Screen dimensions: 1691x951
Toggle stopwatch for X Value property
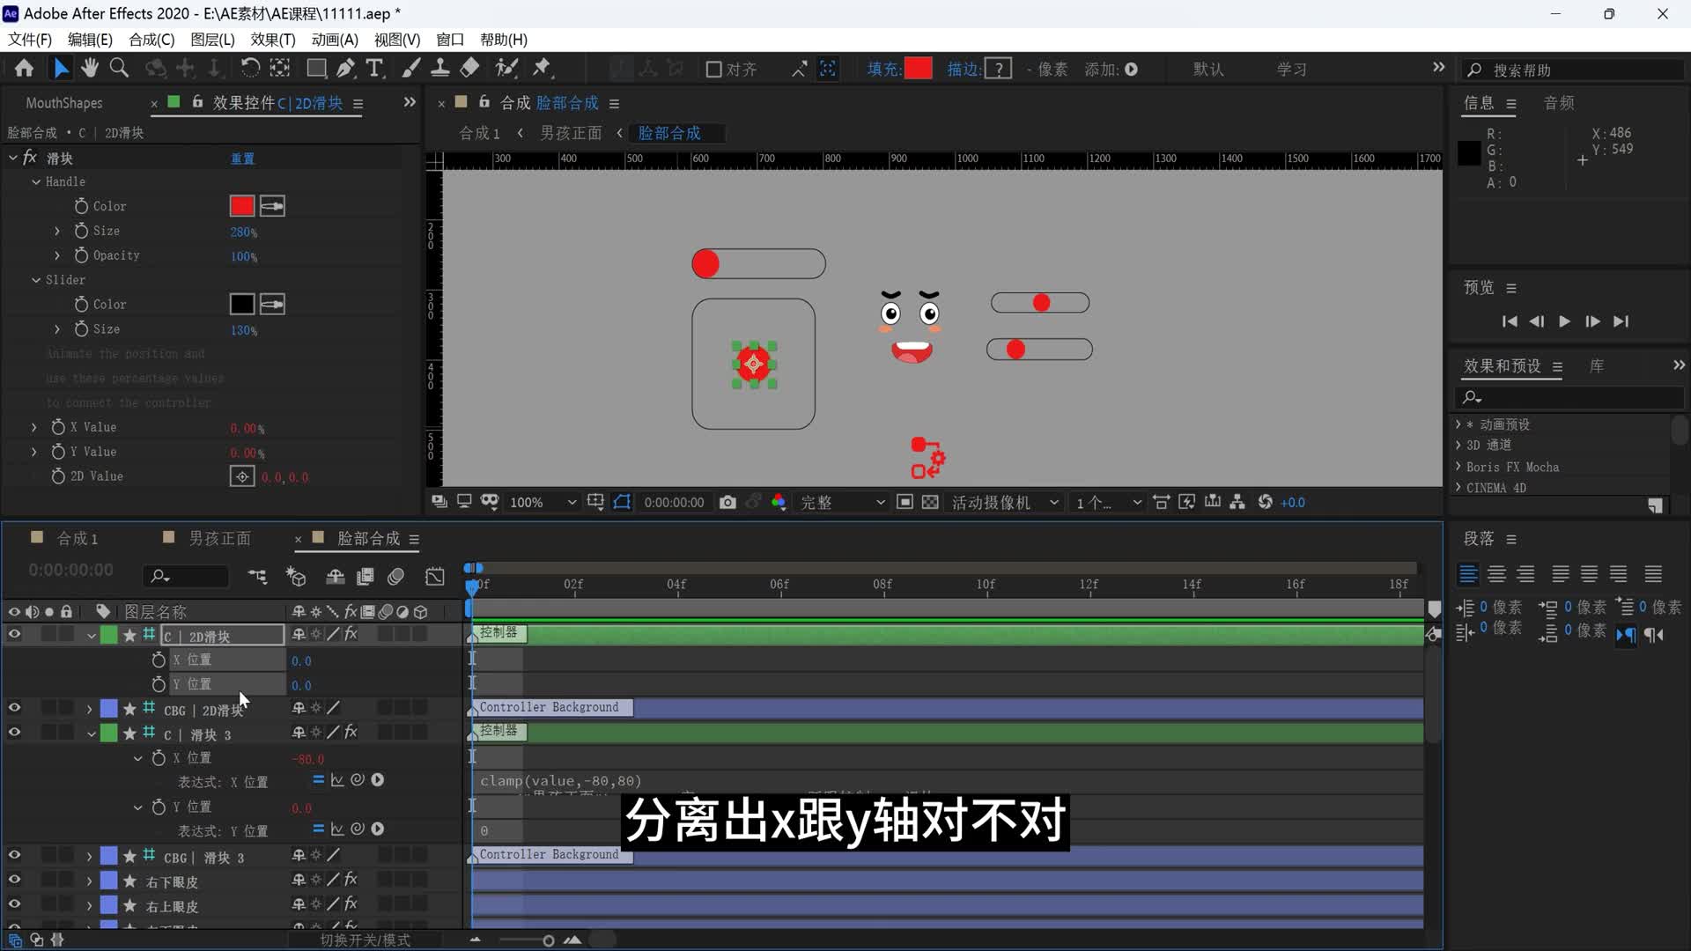58,427
